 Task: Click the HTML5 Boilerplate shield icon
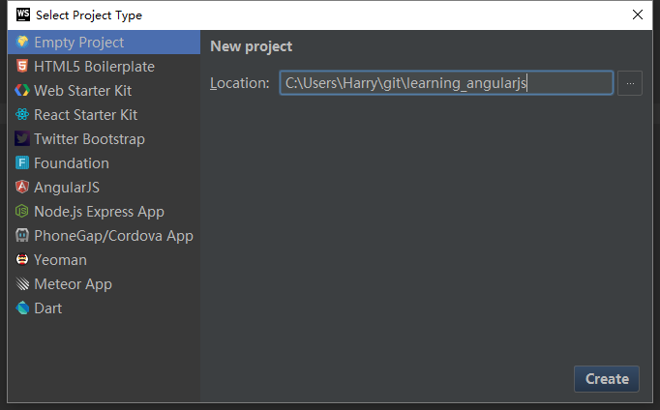tap(22, 67)
